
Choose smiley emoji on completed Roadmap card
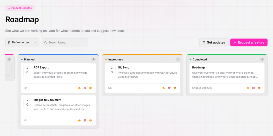tap(259, 88)
